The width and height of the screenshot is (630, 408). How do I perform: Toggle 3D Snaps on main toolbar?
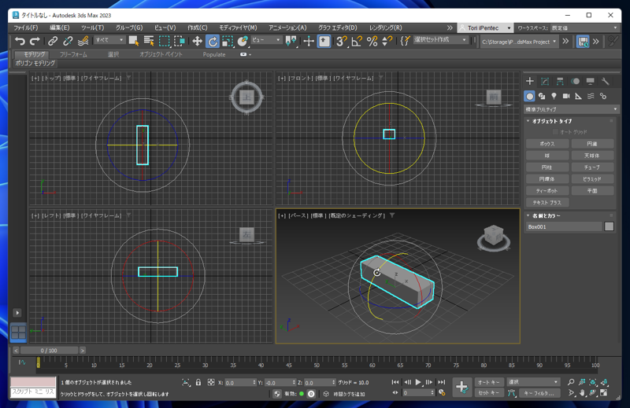click(342, 41)
